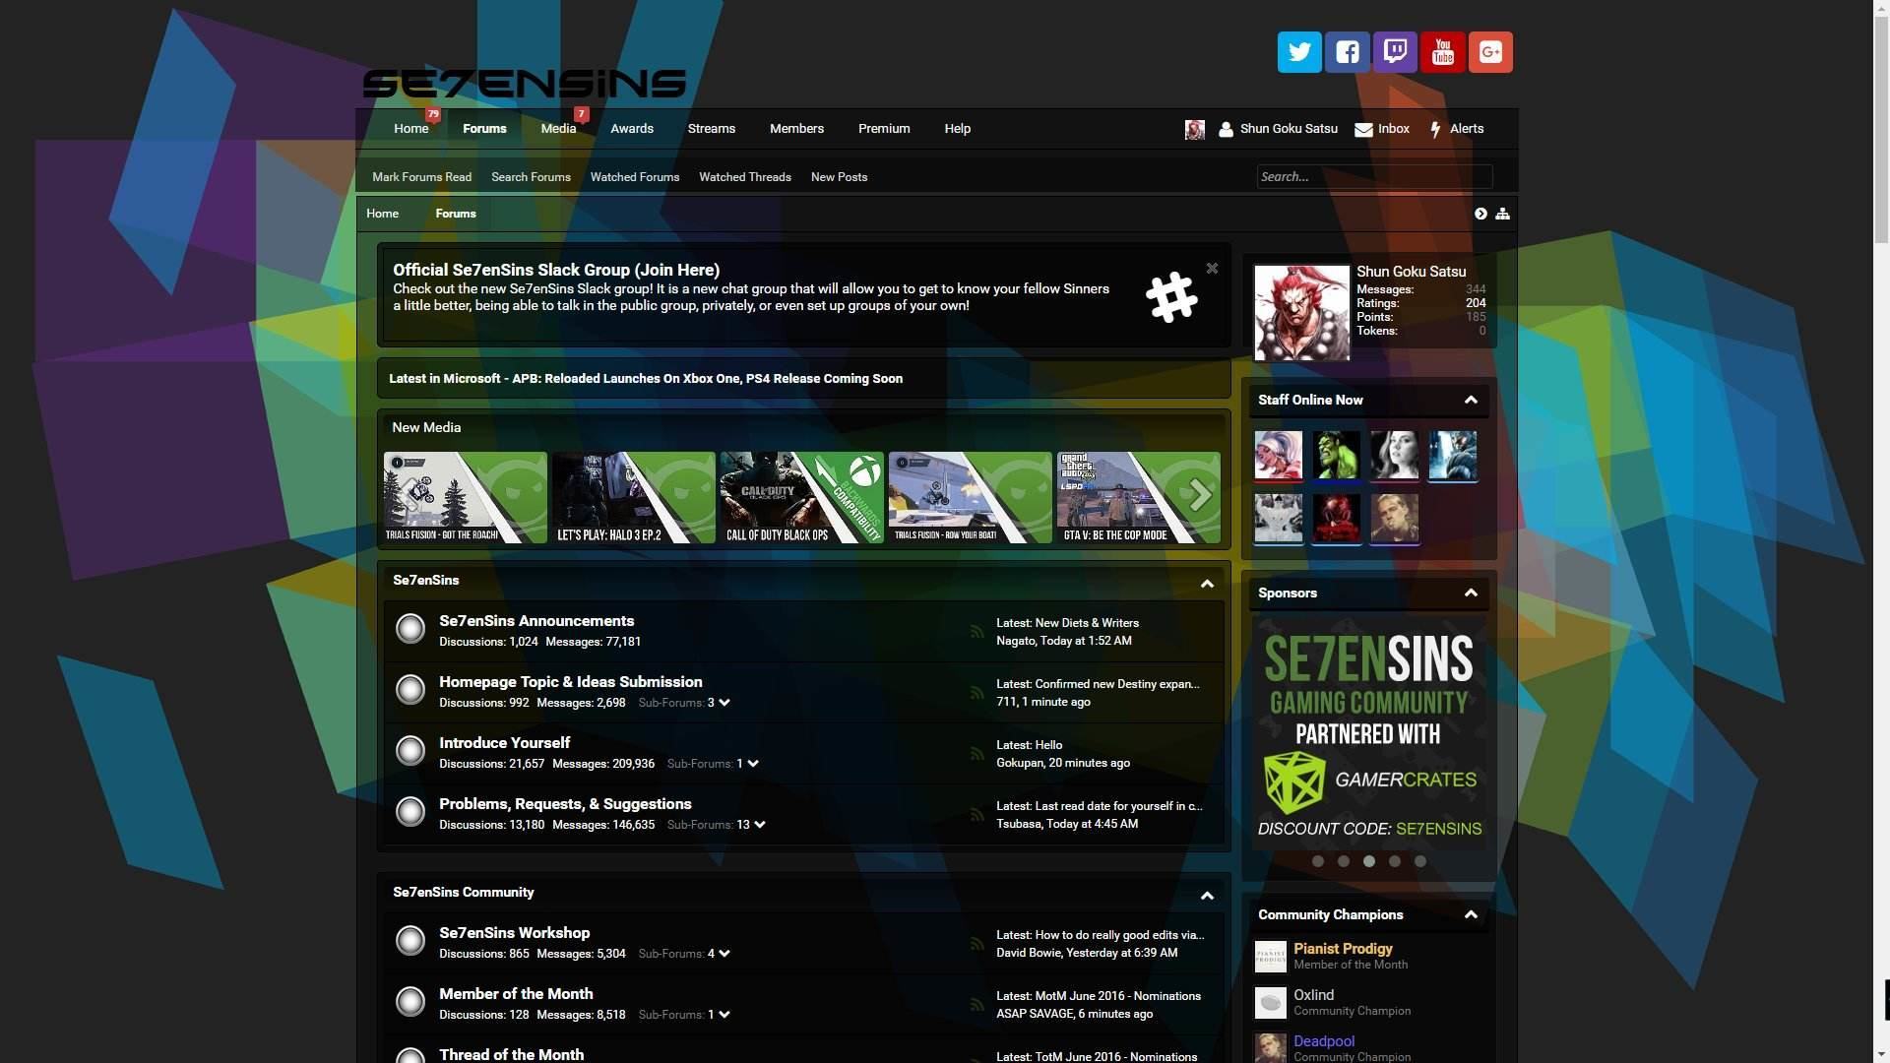Click the forum status icon beside Introduce Yourself
The image size is (1890, 1063).
(410, 750)
